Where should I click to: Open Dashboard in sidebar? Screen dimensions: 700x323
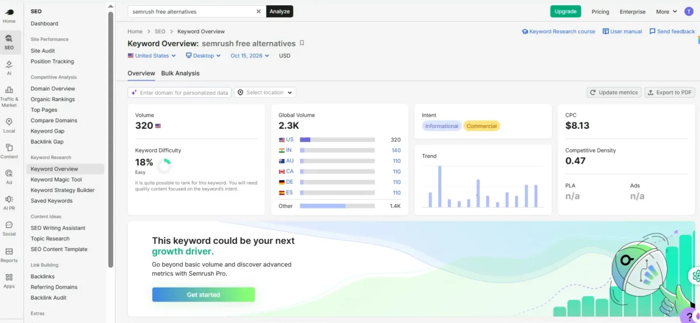(x=44, y=24)
